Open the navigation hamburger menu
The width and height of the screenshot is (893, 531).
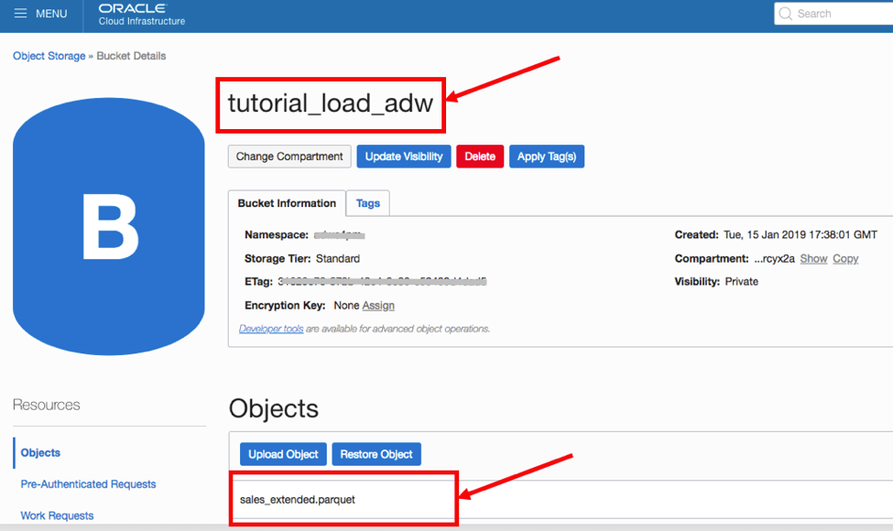coord(21,13)
